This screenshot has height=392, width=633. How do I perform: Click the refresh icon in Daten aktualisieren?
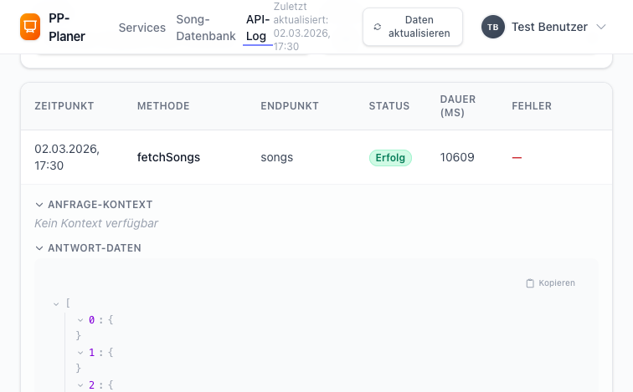coord(378,27)
